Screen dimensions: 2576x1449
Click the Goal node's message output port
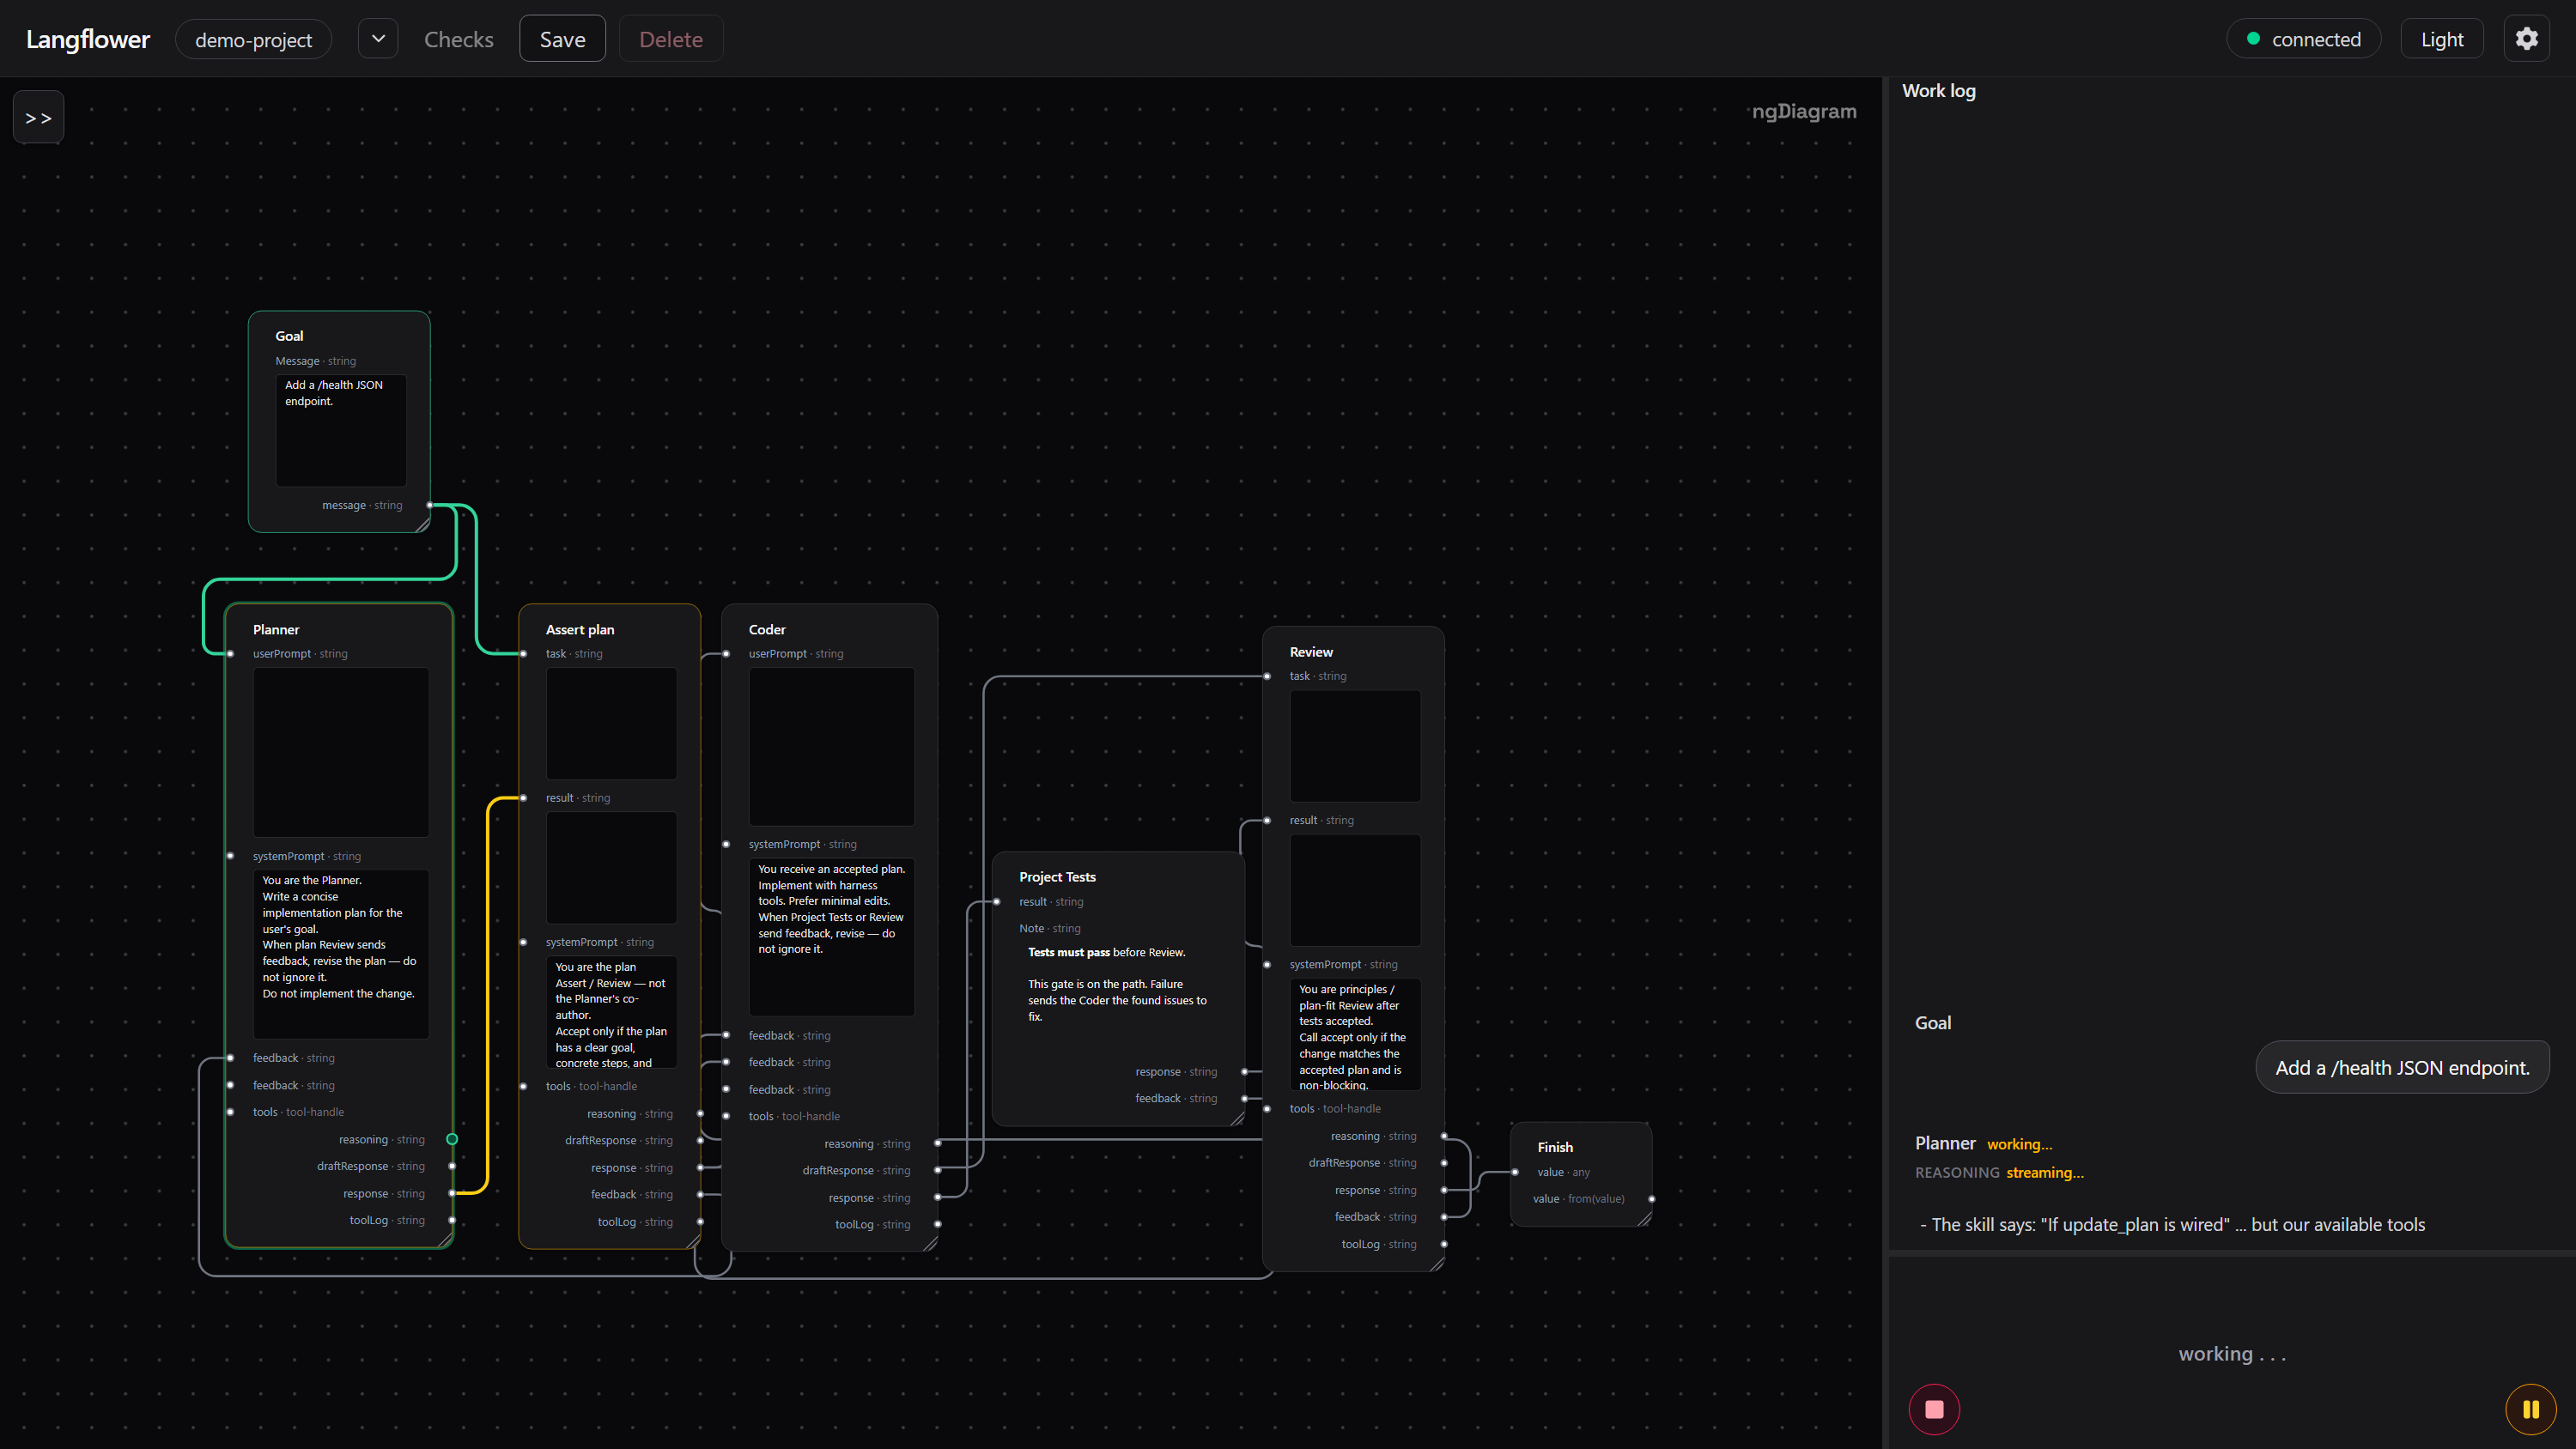pos(430,505)
